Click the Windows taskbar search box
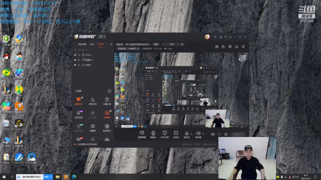Image resolution: width=321 pixels, height=180 pixels. point(30,176)
